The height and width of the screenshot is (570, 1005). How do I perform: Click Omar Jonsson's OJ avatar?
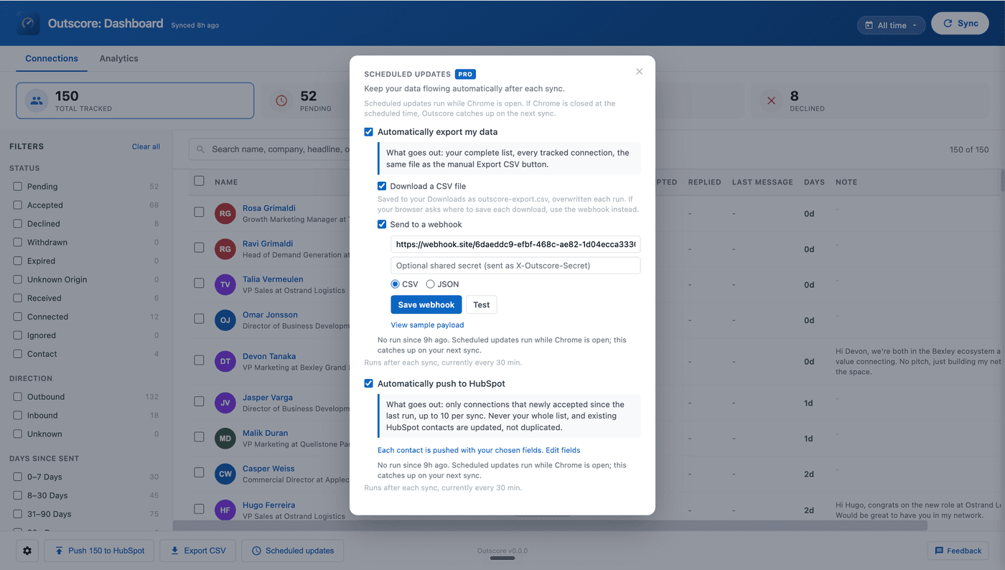225,320
